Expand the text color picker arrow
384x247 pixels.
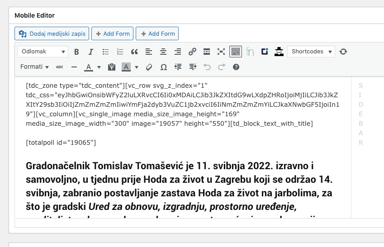(x=99, y=67)
